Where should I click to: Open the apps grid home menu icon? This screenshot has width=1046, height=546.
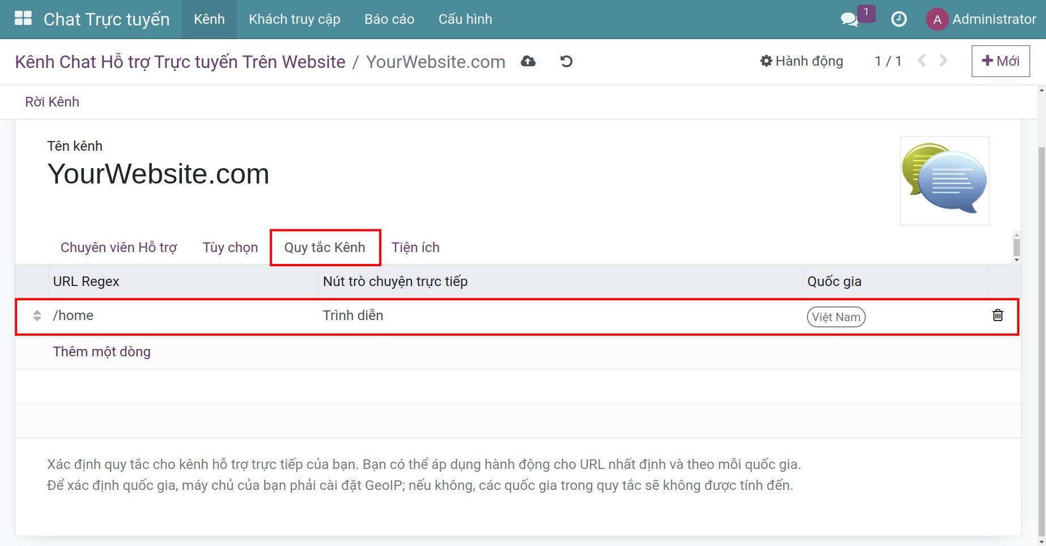pyautogui.click(x=23, y=19)
